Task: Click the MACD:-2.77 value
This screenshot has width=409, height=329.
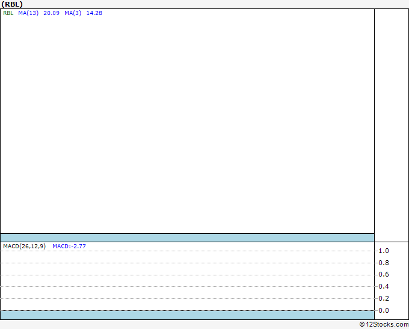Action: click(69, 246)
